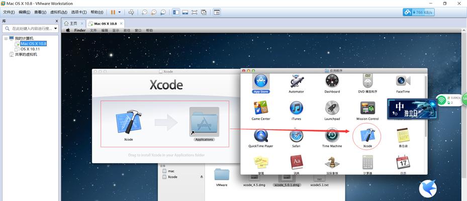Viewport: 467px width, 201px height.
Task: Open the 编辑(E) menu in VMware
Action: 25,12
